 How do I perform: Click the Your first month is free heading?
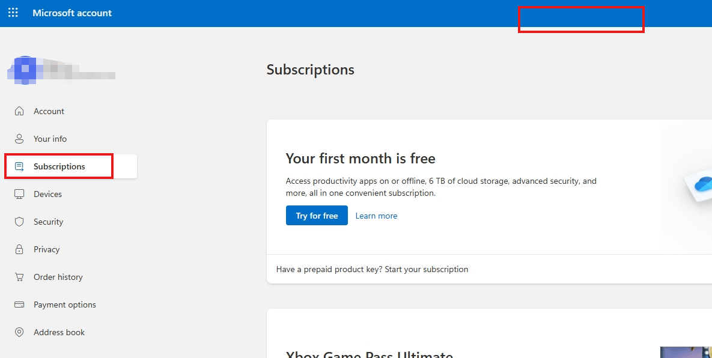coord(361,159)
